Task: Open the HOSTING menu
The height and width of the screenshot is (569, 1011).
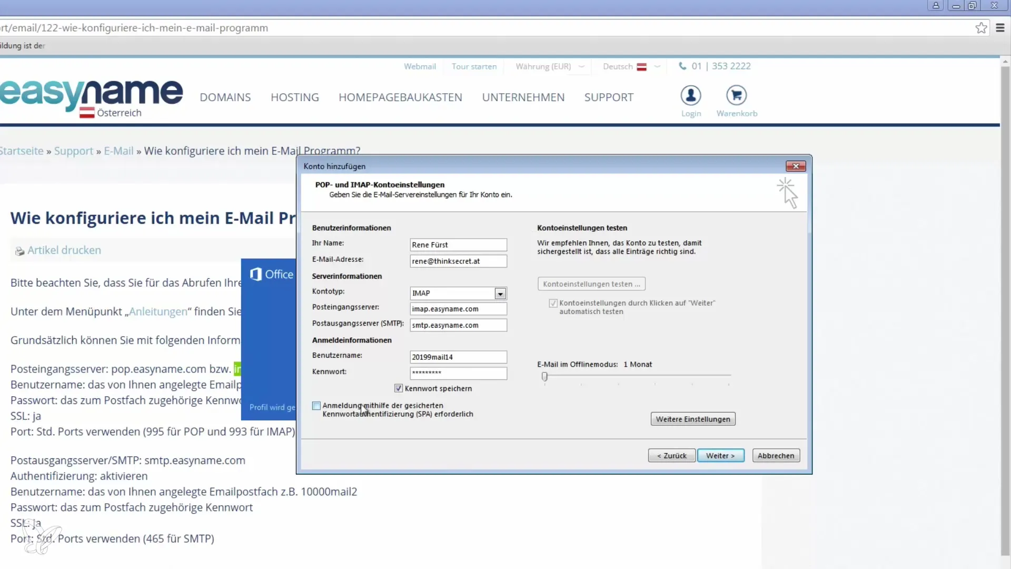Action: tap(295, 97)
